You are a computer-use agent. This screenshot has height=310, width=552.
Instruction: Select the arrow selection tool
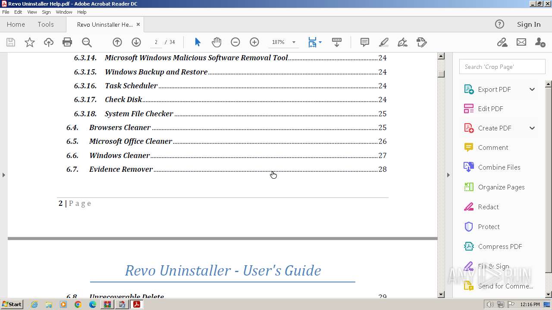pos(198,42)
